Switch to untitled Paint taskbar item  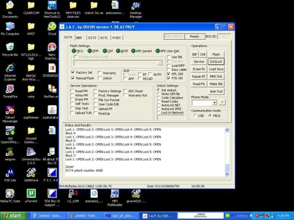[x=84, y=216]
